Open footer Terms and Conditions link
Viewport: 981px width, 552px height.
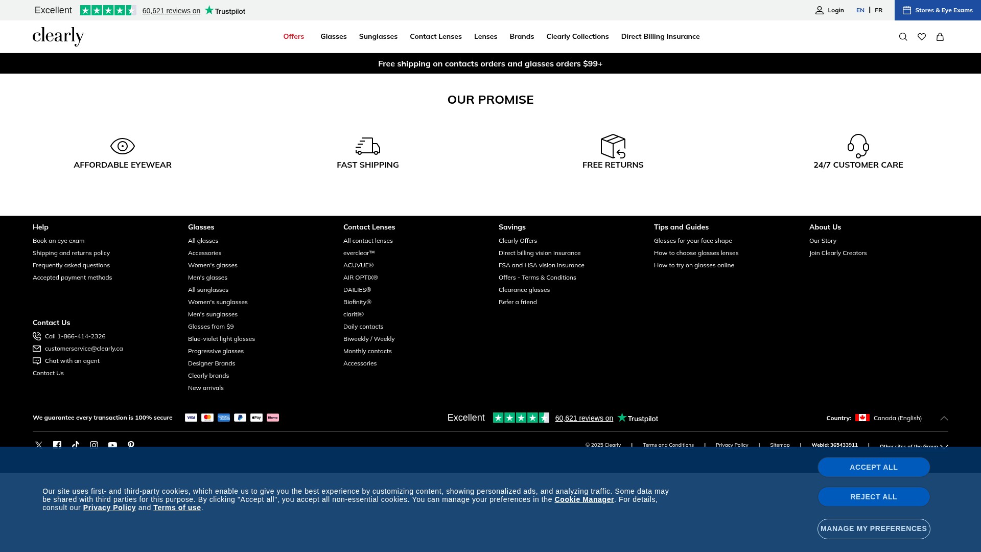tap(668, 445)
